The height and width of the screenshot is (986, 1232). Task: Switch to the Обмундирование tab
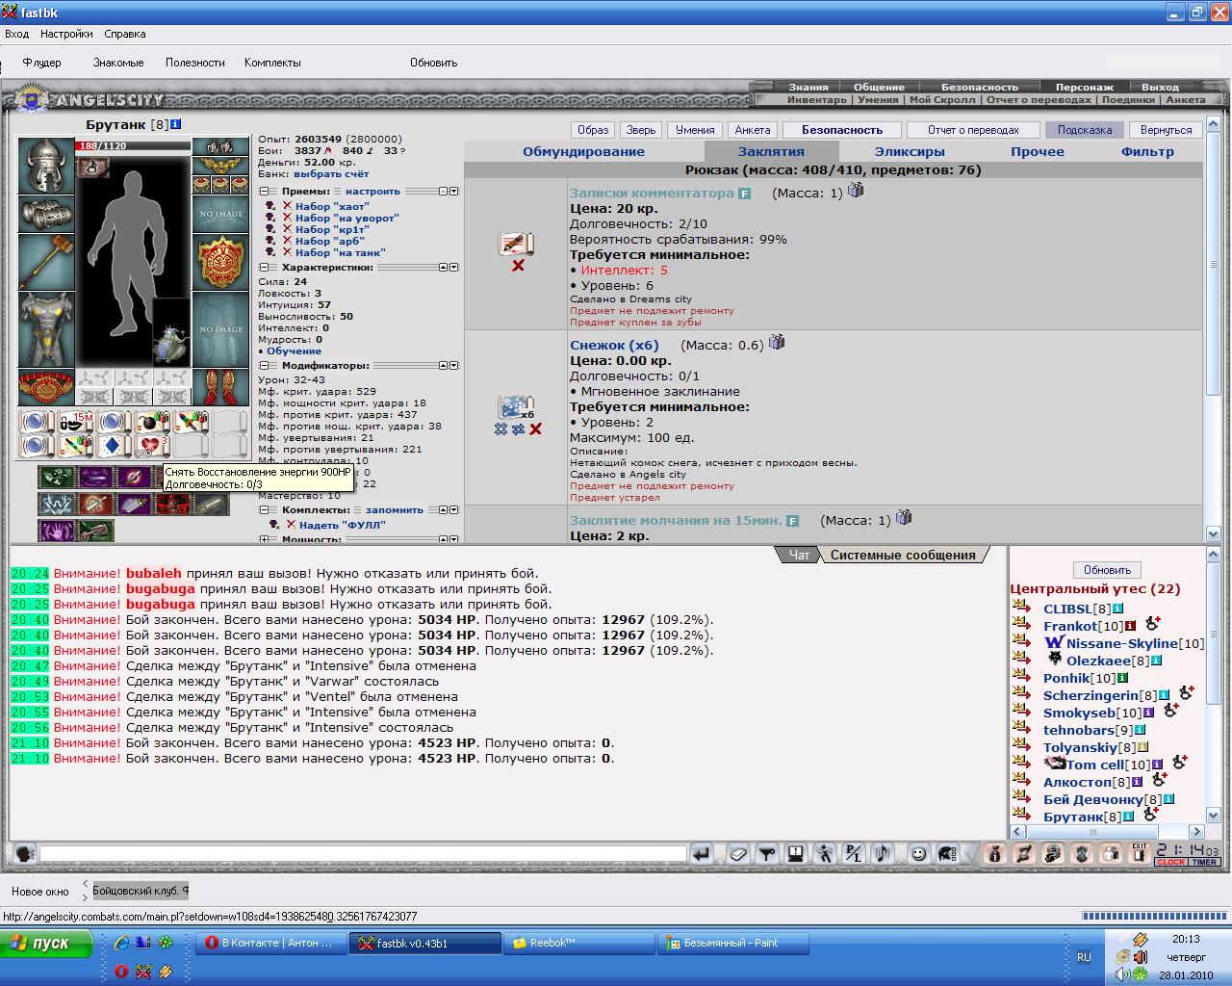tap(583, 151)
